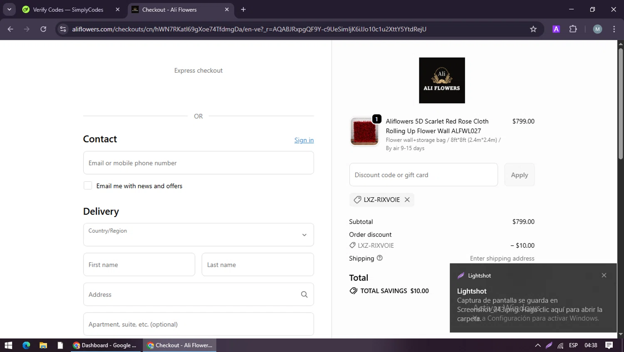Open the purple A browser extension
Viewport: 624px width, 352px height.
pos(556,29)
